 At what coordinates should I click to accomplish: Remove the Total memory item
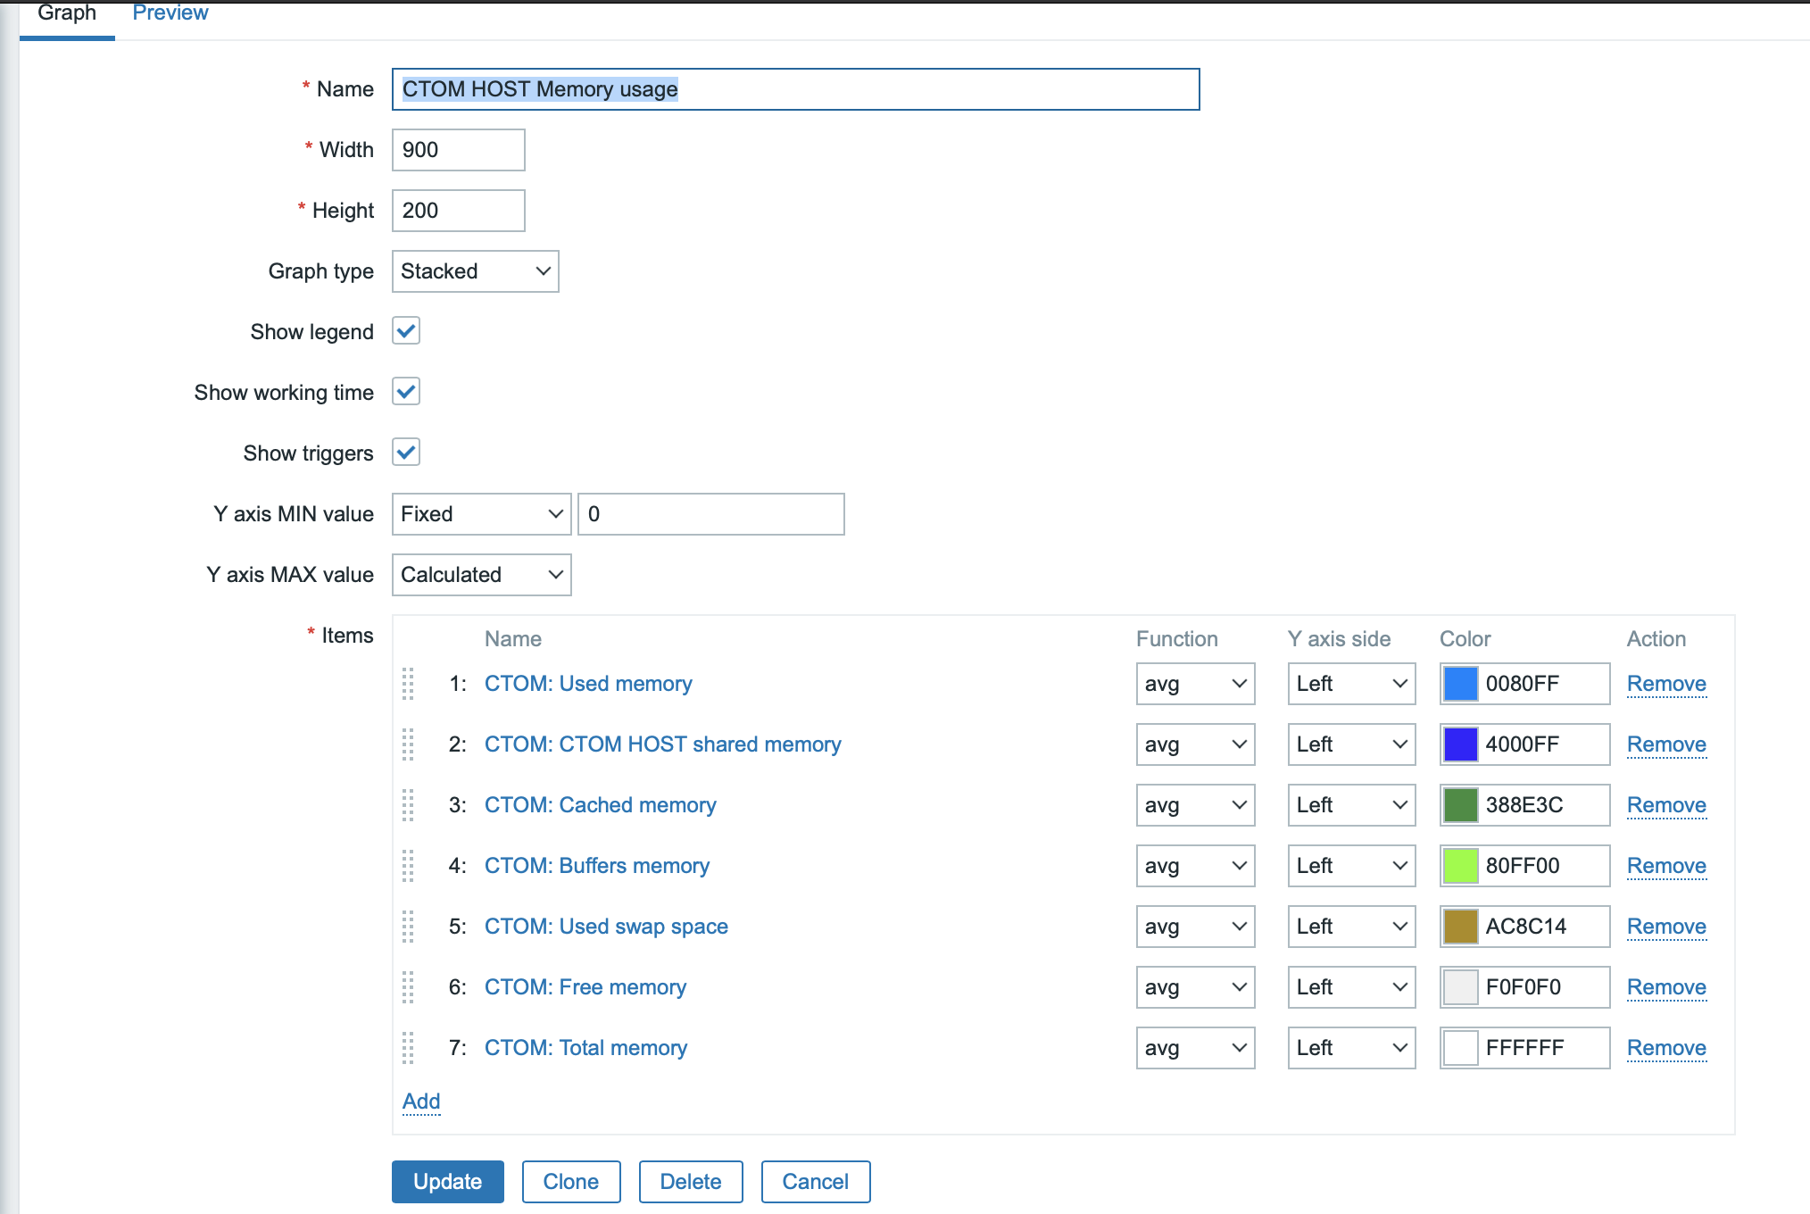1665,1048
